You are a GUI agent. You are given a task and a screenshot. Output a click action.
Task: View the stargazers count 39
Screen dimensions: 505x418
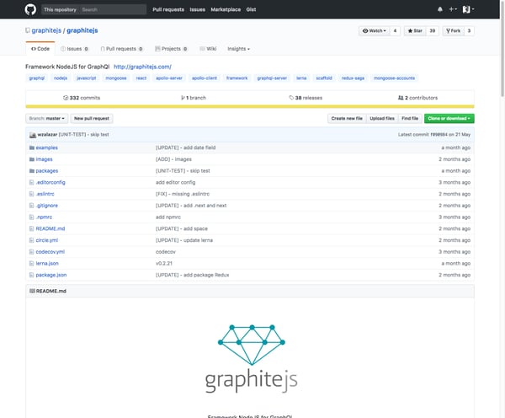coord(433,30)
